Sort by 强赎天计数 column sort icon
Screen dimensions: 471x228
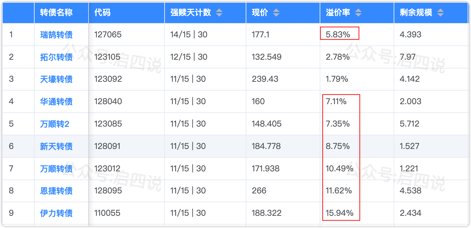coord(219,13)
